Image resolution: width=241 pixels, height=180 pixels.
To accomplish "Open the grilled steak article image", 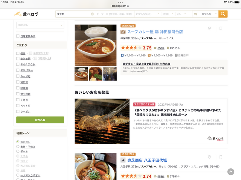I will coord(102,121).
